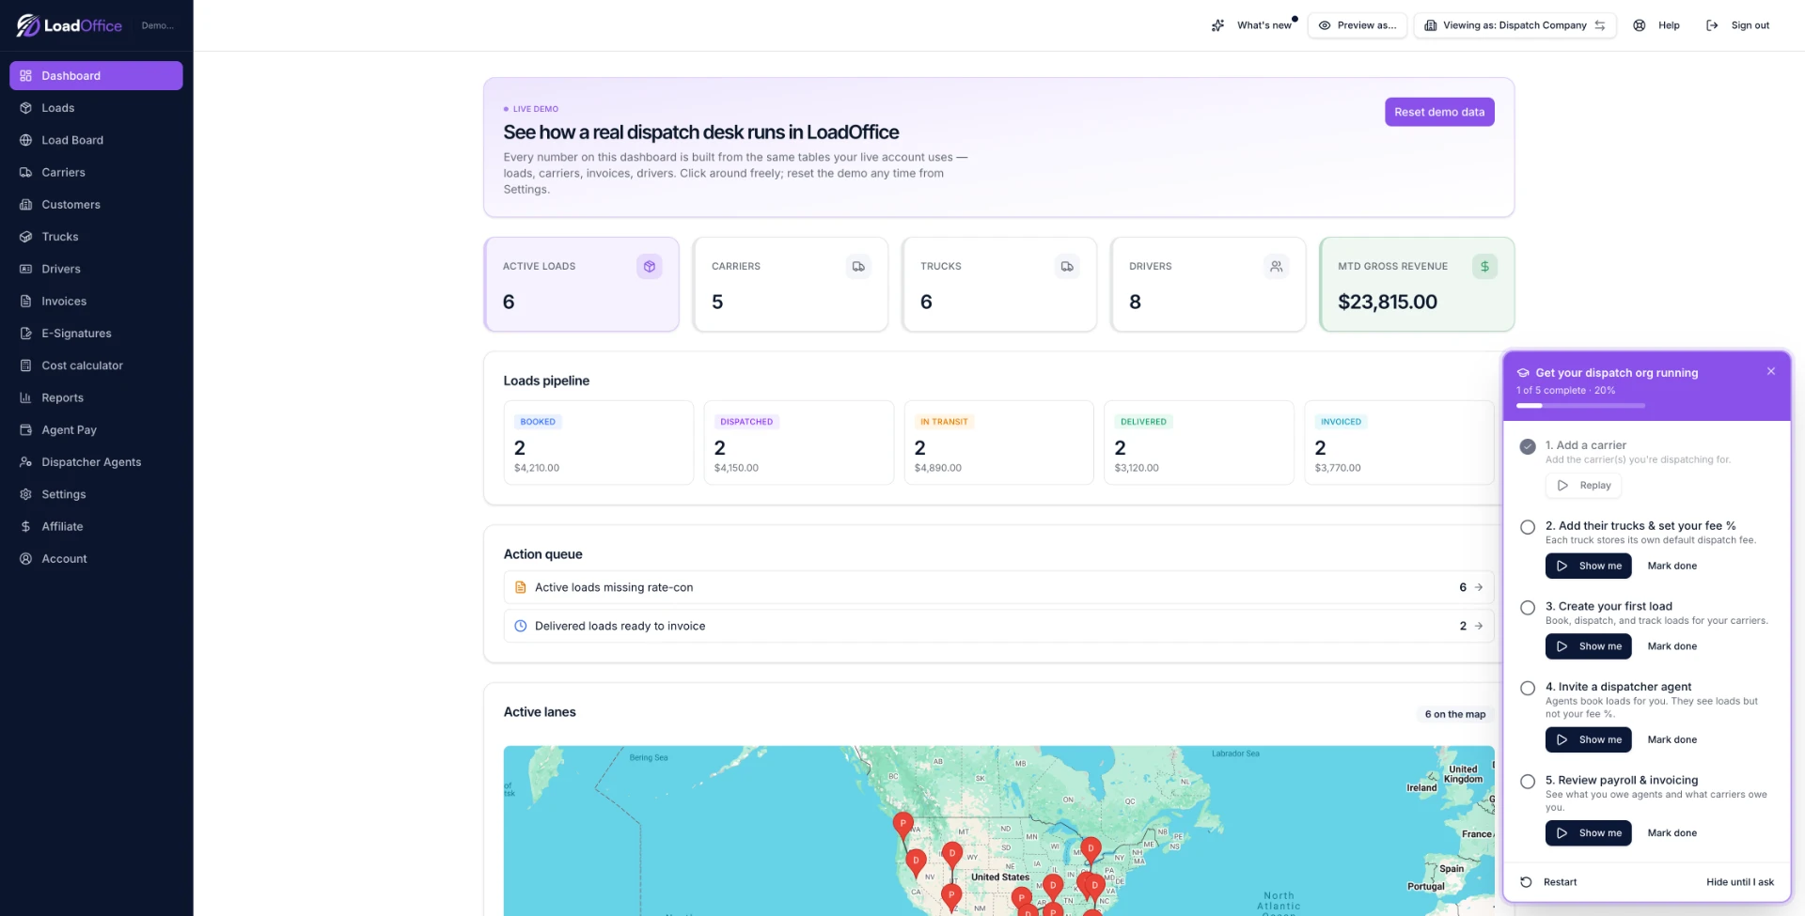This screenshot has width=1805, height=916.
Task: Click the Help lifebuoy icon
Action: pos(1639,25)
